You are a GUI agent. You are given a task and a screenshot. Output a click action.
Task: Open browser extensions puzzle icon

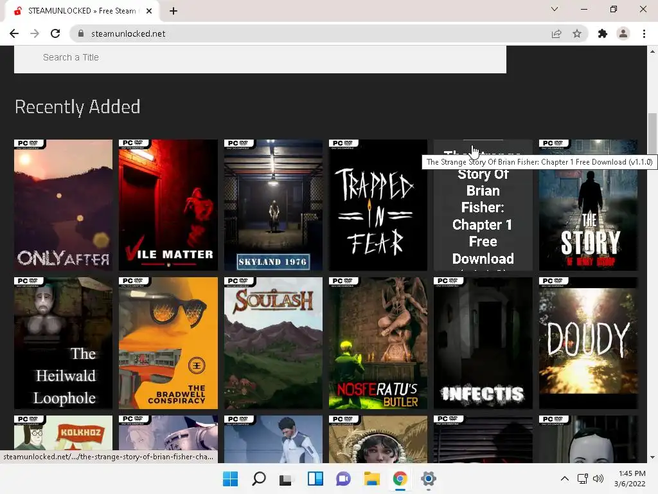point(603,33)
